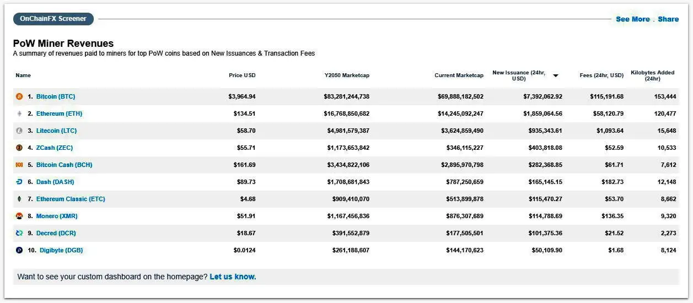Sort by Price USD column header
Image resolution: width=693 pixels, height=303 pixels.
pyautogui.click(x=242, y=75)
